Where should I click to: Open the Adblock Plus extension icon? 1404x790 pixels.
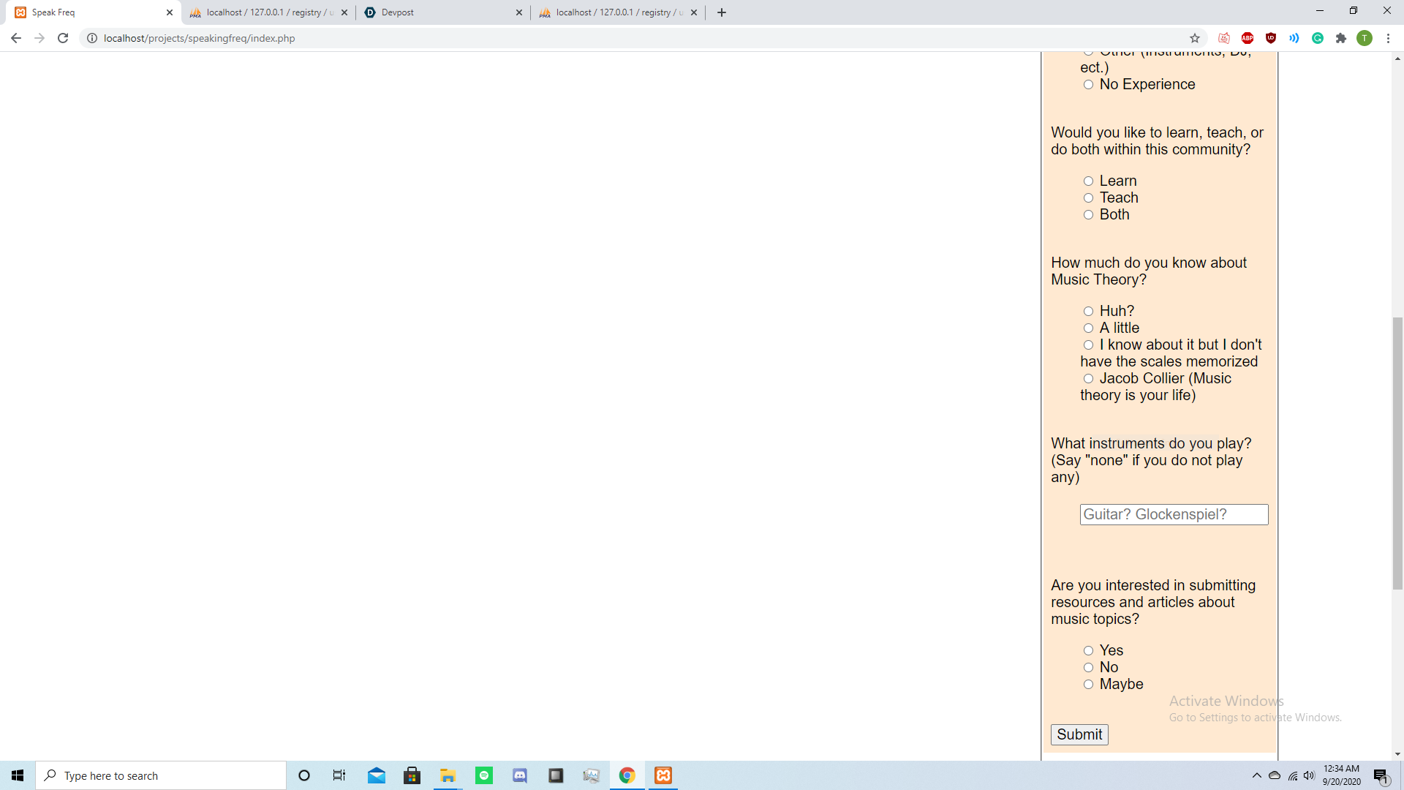pyautogui.click(x=1248, y=38)
